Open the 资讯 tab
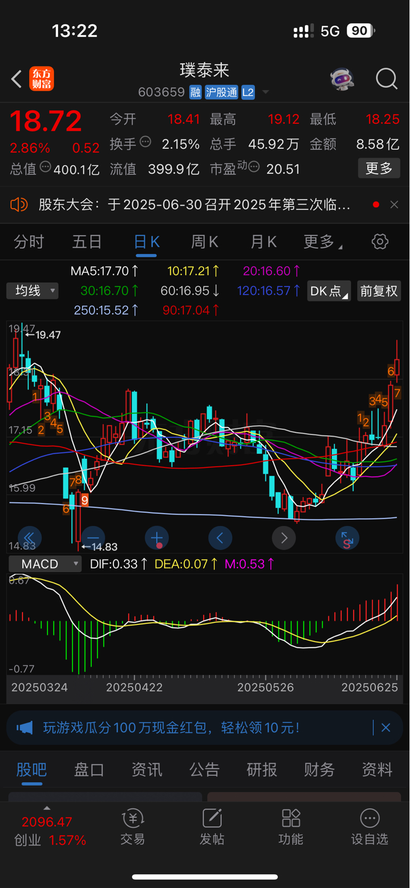Screen dimensions: 410x888 147,770
